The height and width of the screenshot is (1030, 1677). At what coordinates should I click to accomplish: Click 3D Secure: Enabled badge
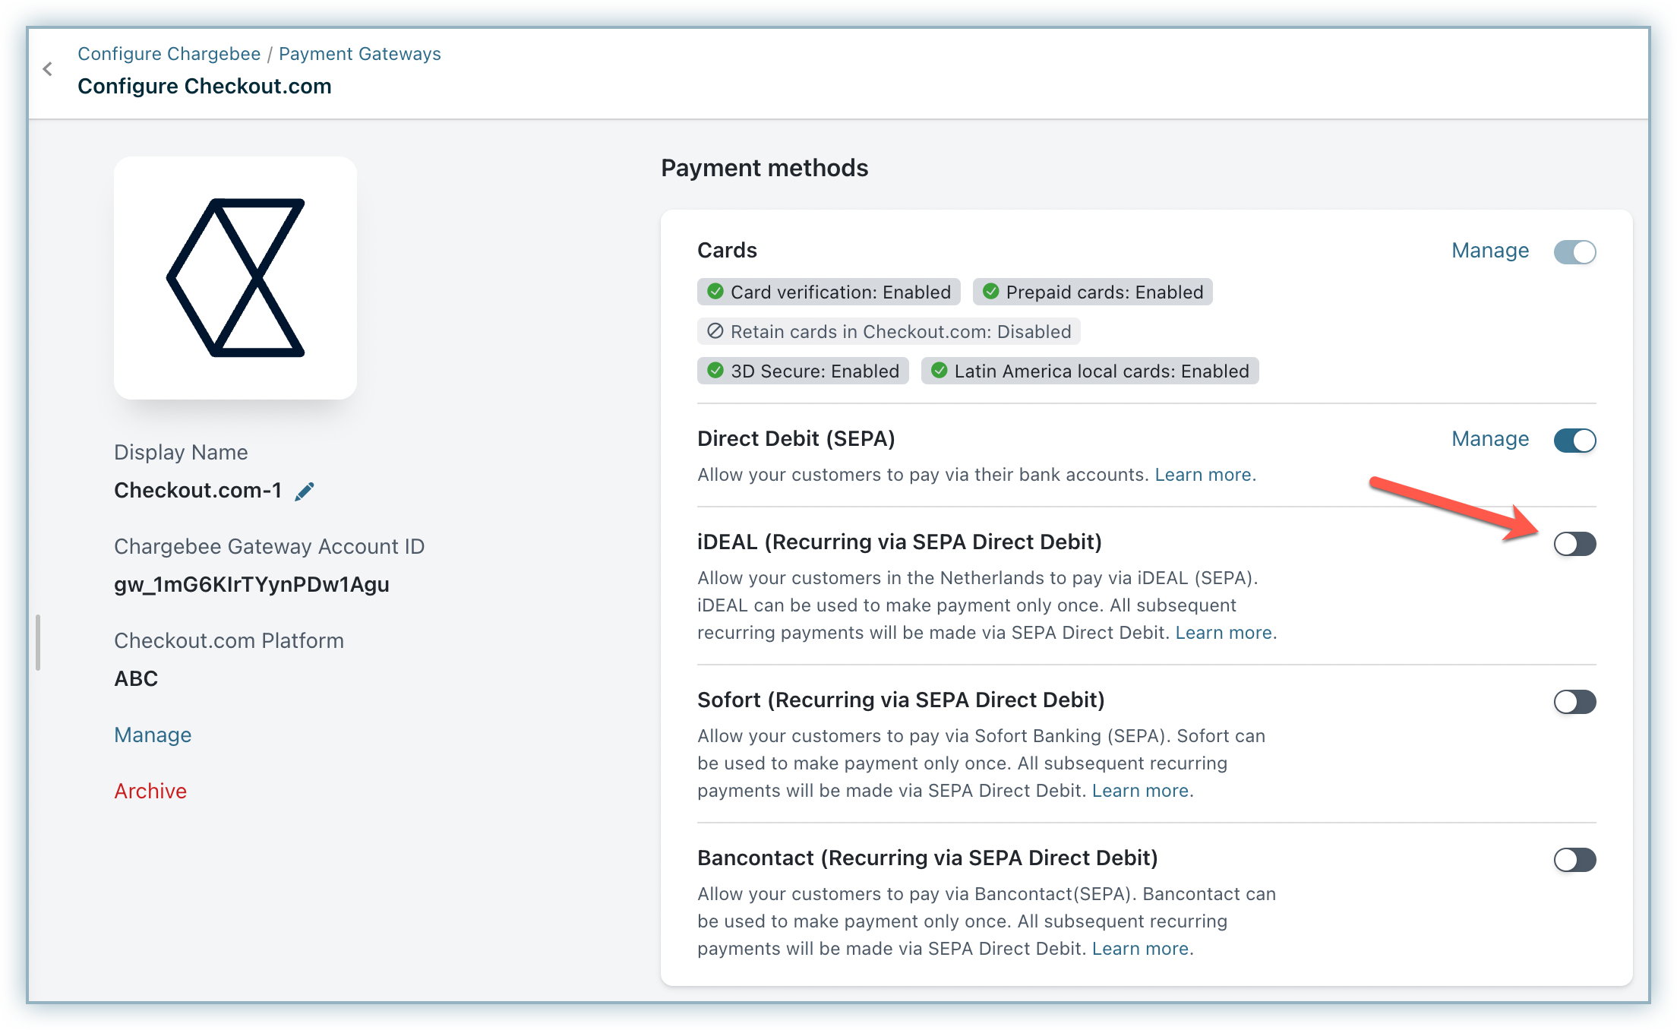tap(803, 371)
